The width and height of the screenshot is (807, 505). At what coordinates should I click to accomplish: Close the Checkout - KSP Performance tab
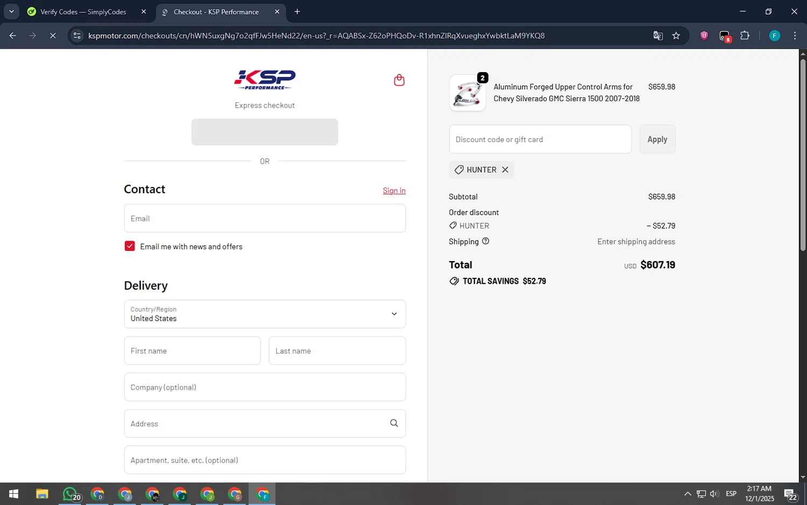277,11
